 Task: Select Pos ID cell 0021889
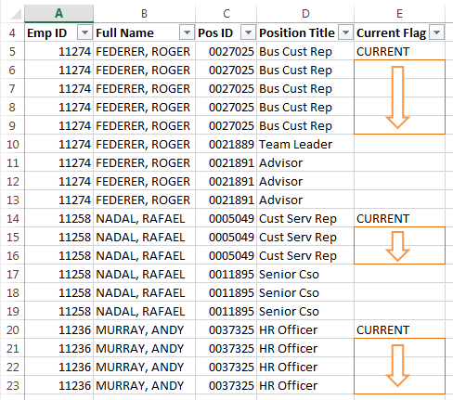coord(226,144)
